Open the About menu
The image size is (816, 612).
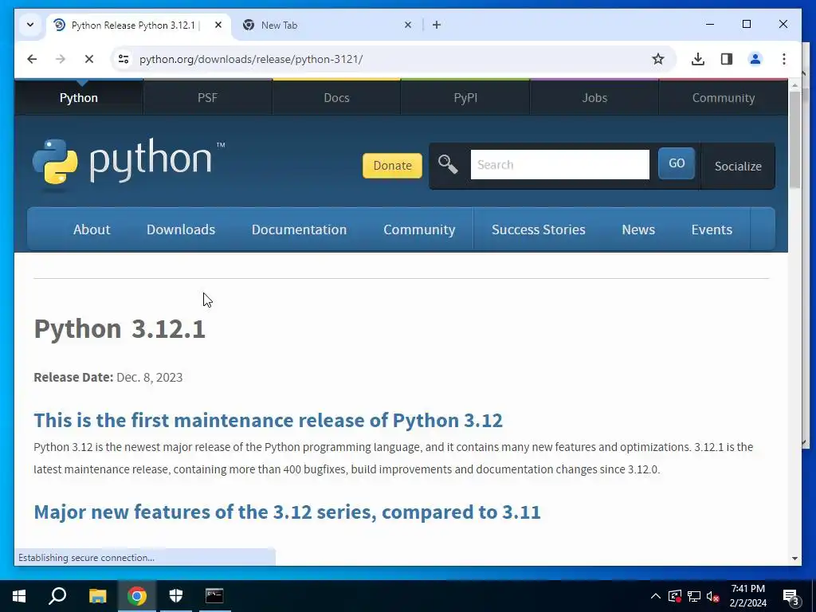[92, 229]
